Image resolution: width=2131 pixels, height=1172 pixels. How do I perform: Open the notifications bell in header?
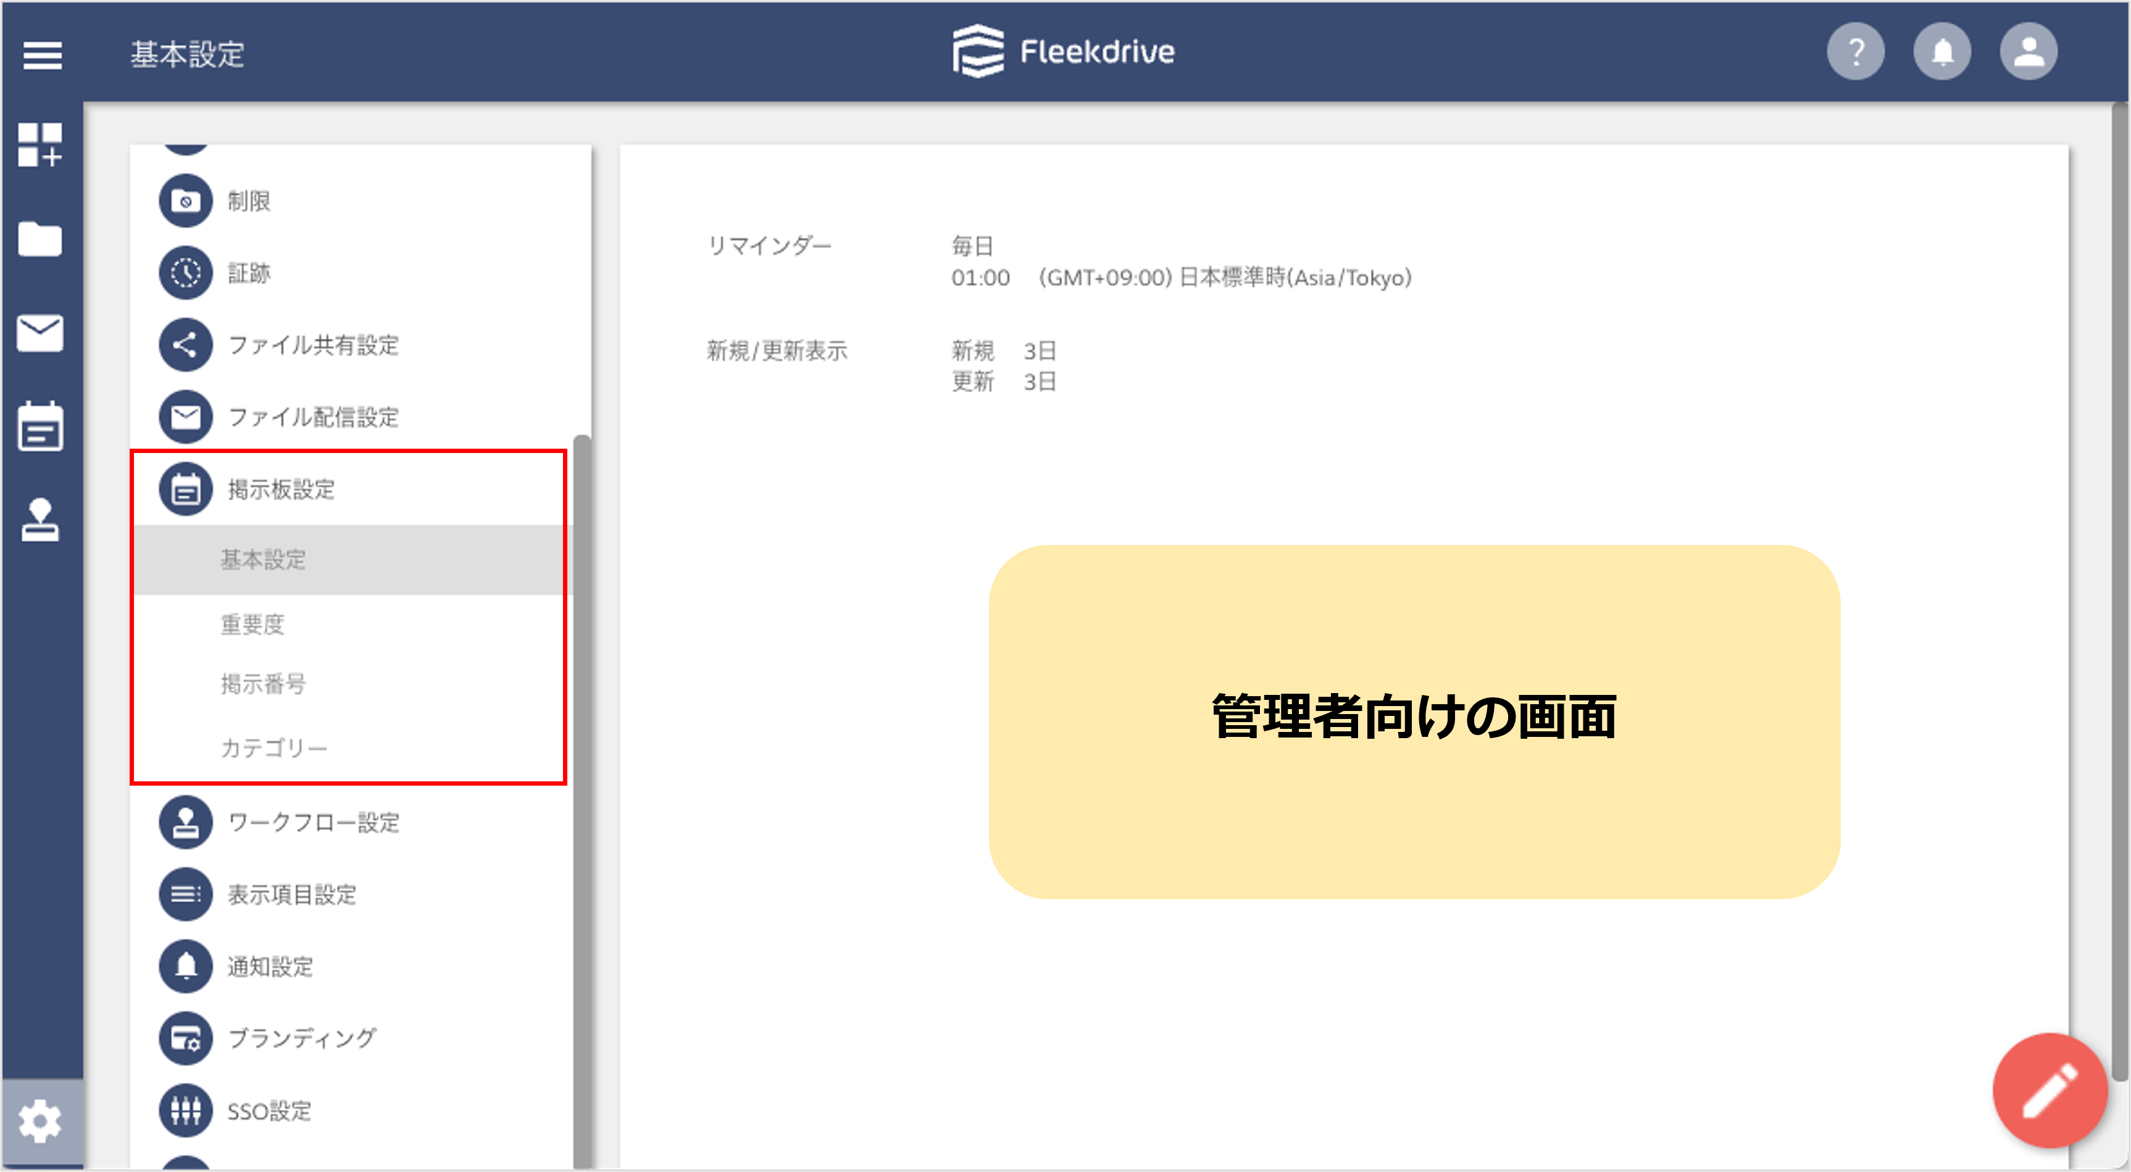coord(1941,51)
